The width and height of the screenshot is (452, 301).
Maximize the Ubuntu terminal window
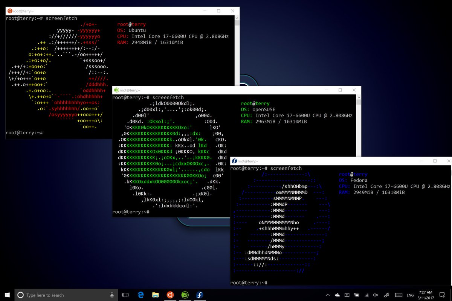coord(218,11)
